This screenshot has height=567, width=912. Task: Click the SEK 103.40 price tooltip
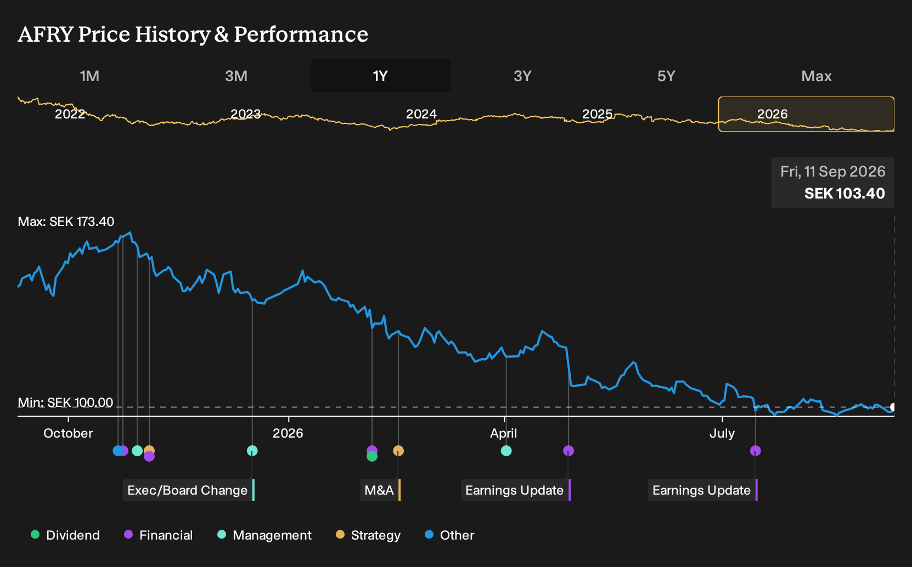coord(833,183)
